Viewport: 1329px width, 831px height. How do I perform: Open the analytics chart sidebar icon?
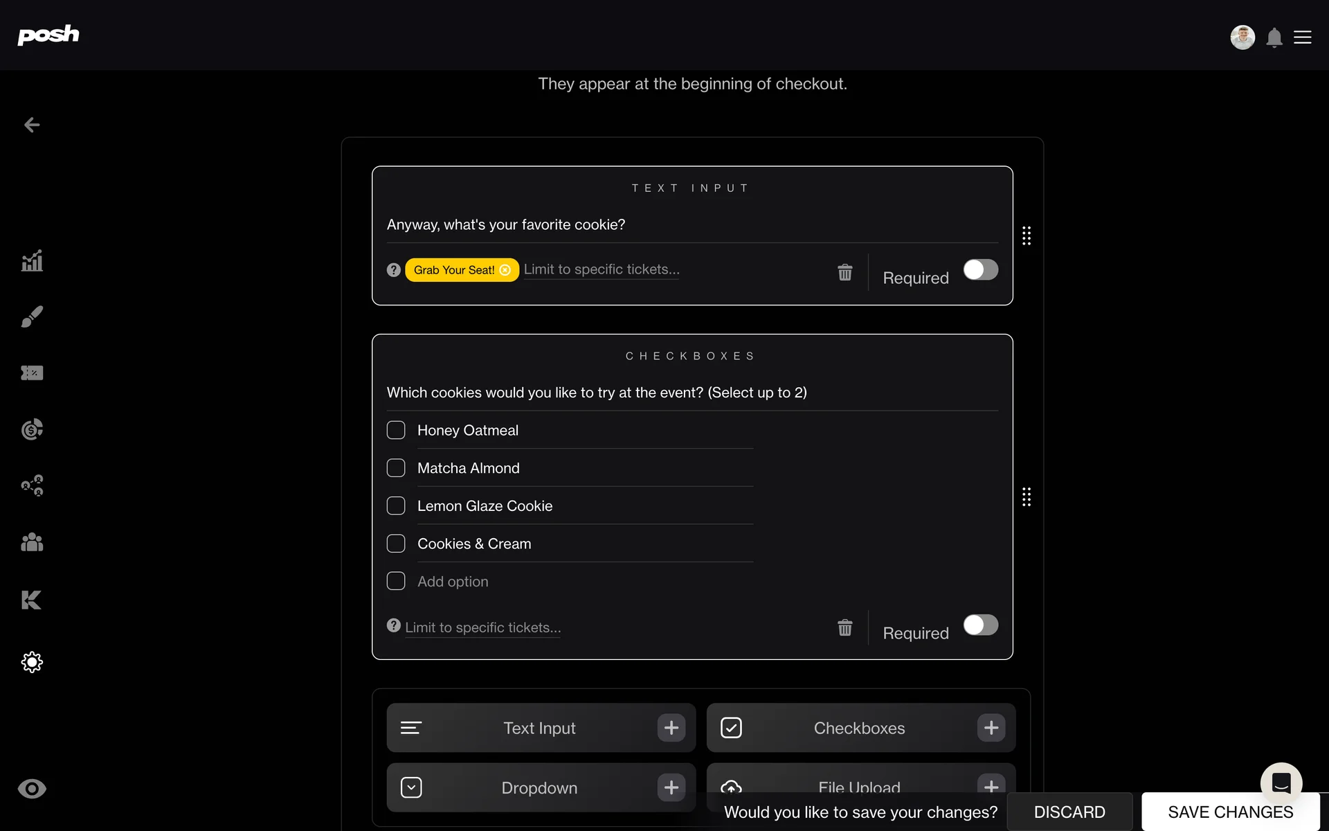coord(32,261)
